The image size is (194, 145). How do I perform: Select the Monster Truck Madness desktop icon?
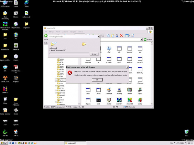coord(5,26)
